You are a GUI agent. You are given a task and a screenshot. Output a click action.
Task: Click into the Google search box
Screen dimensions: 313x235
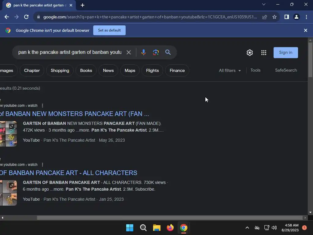70,52
